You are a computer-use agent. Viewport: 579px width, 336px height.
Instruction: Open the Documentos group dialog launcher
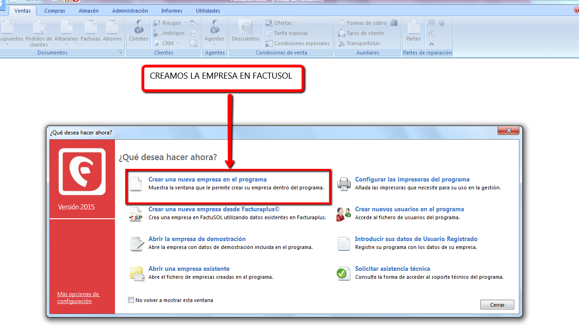[x=121, y=53]
